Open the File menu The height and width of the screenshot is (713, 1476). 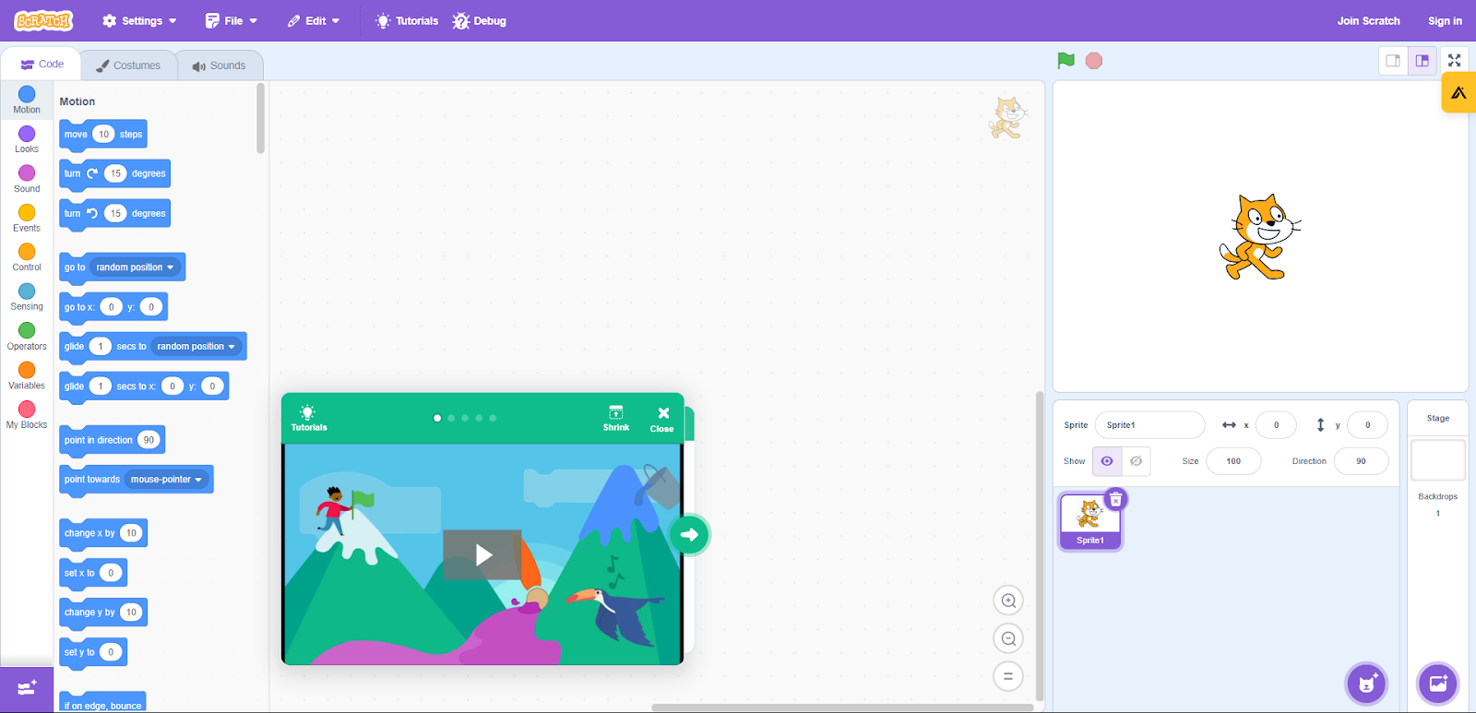(232, 20)
